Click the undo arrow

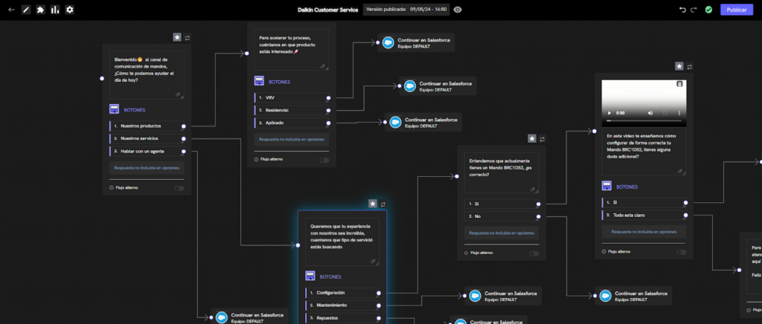[x=683, y=10]
